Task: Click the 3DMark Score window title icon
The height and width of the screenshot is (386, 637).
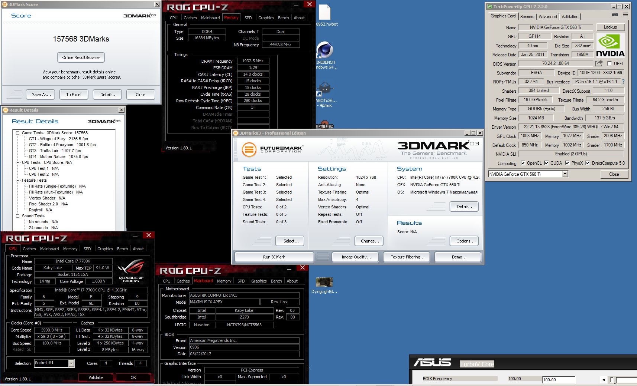Action: pos(5,4)
